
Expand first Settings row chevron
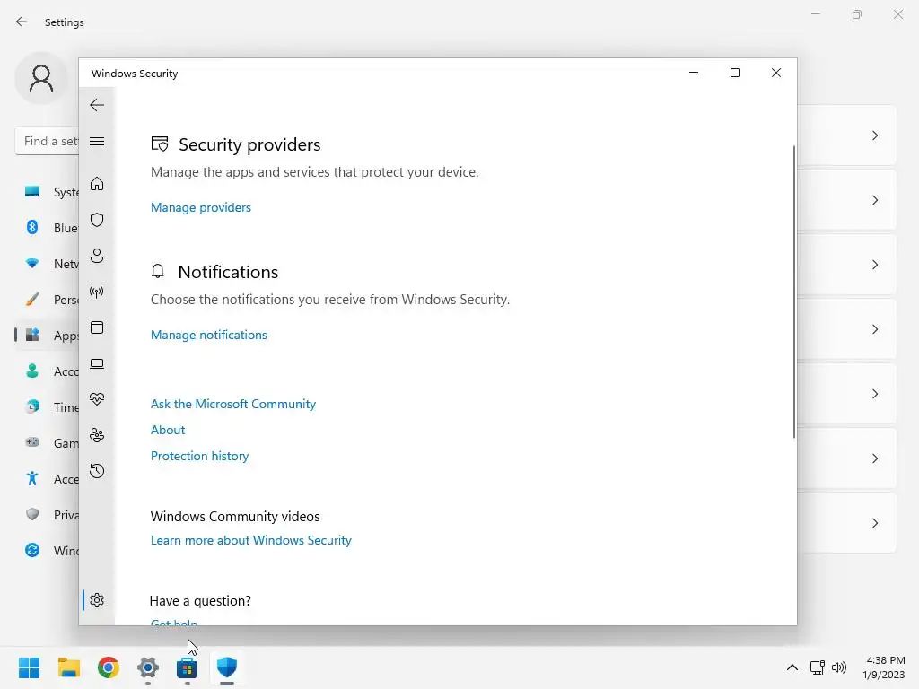click(x=875, y=135)
